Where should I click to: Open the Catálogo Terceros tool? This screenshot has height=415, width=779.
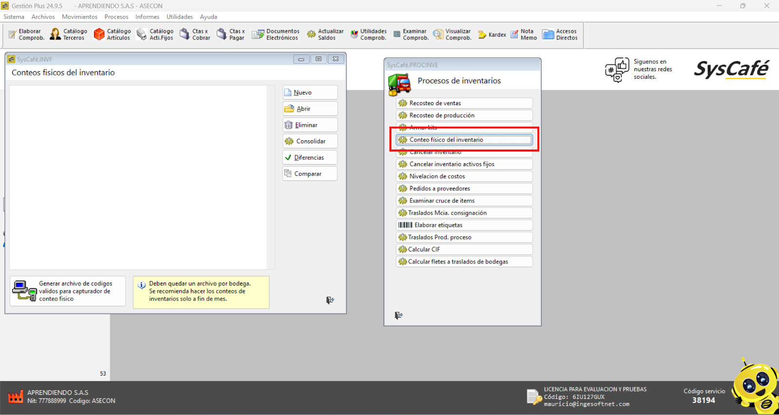69,35
